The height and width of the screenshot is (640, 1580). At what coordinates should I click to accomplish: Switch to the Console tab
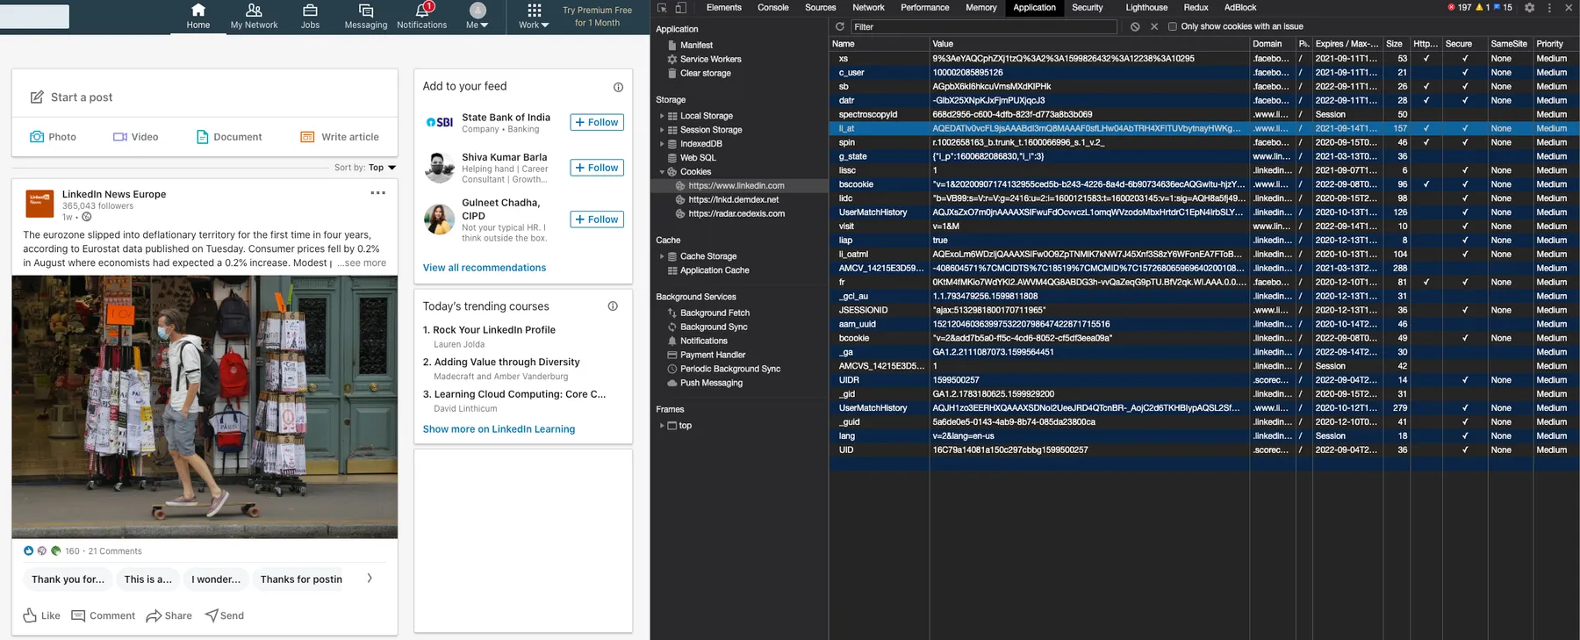[x=772, y=8]
